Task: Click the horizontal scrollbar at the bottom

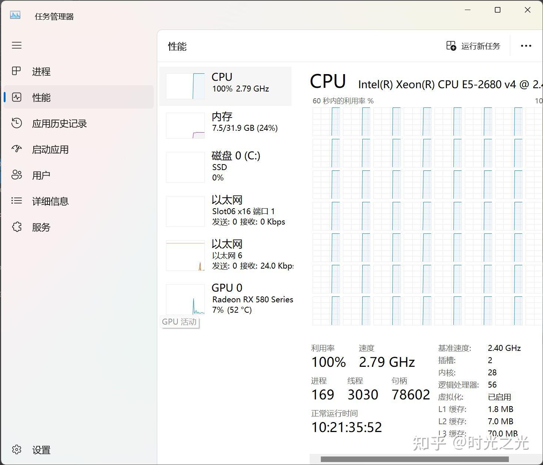Action: (414, 459)
